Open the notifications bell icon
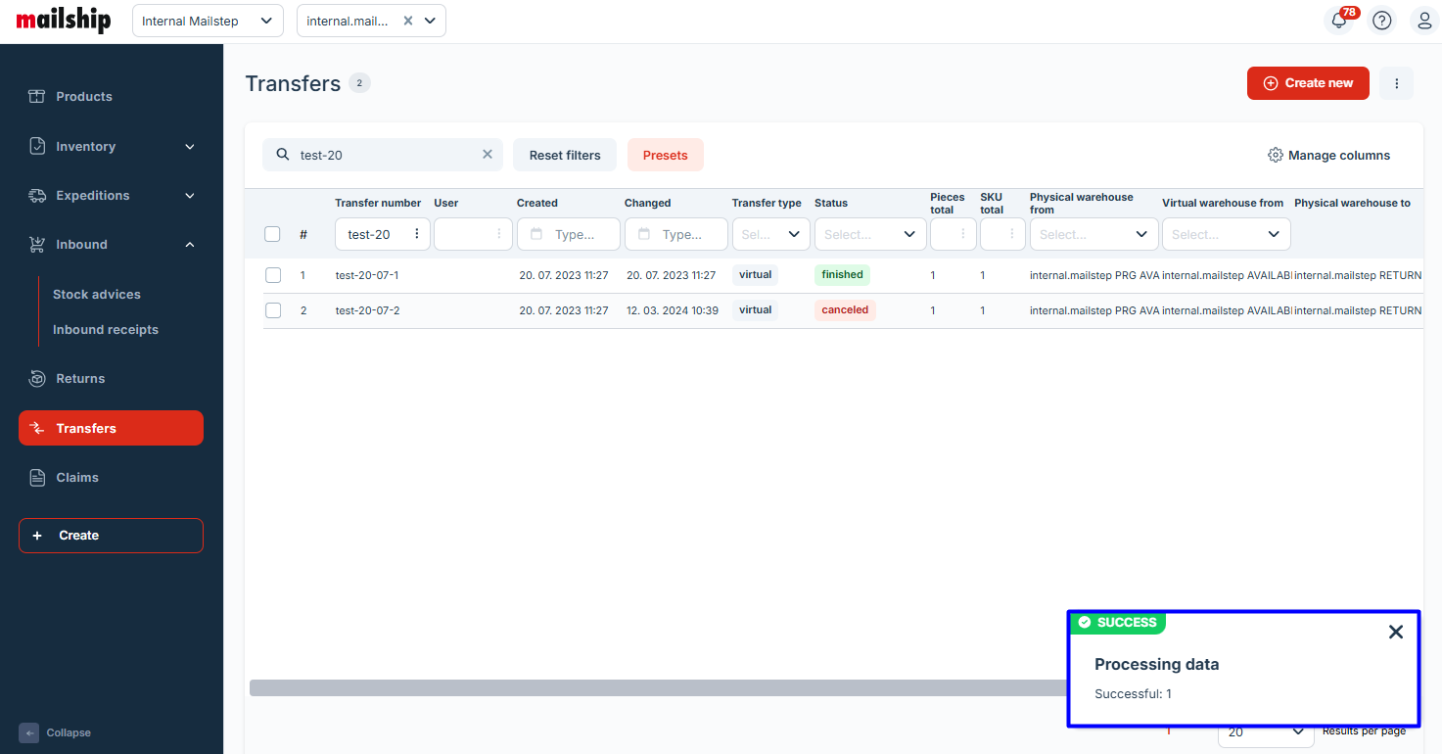1442x754 pixels. (1339, 21)
